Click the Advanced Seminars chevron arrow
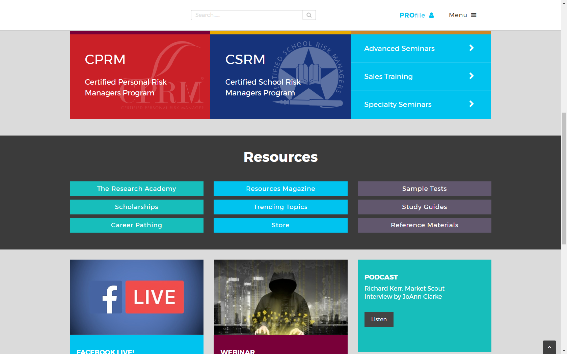The height and width of the screenshot is (354, 567). click(471, 48)
